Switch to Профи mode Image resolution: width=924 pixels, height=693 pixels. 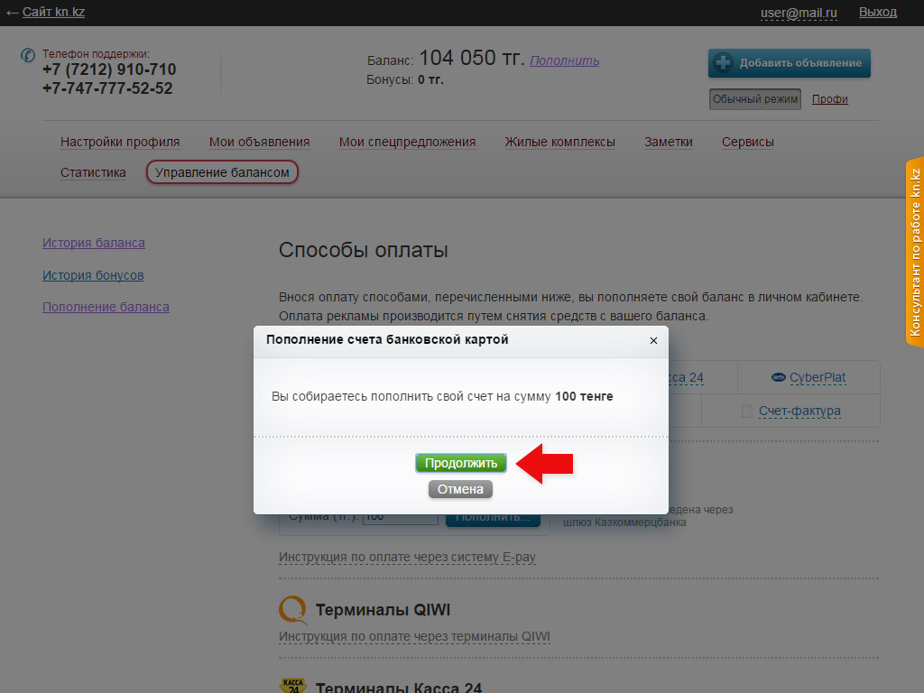coord(829,99)
